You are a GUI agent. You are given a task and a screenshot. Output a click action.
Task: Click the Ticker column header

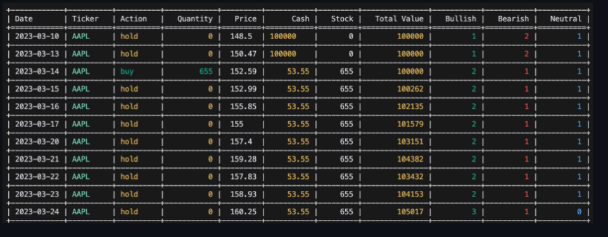[85, 18]
